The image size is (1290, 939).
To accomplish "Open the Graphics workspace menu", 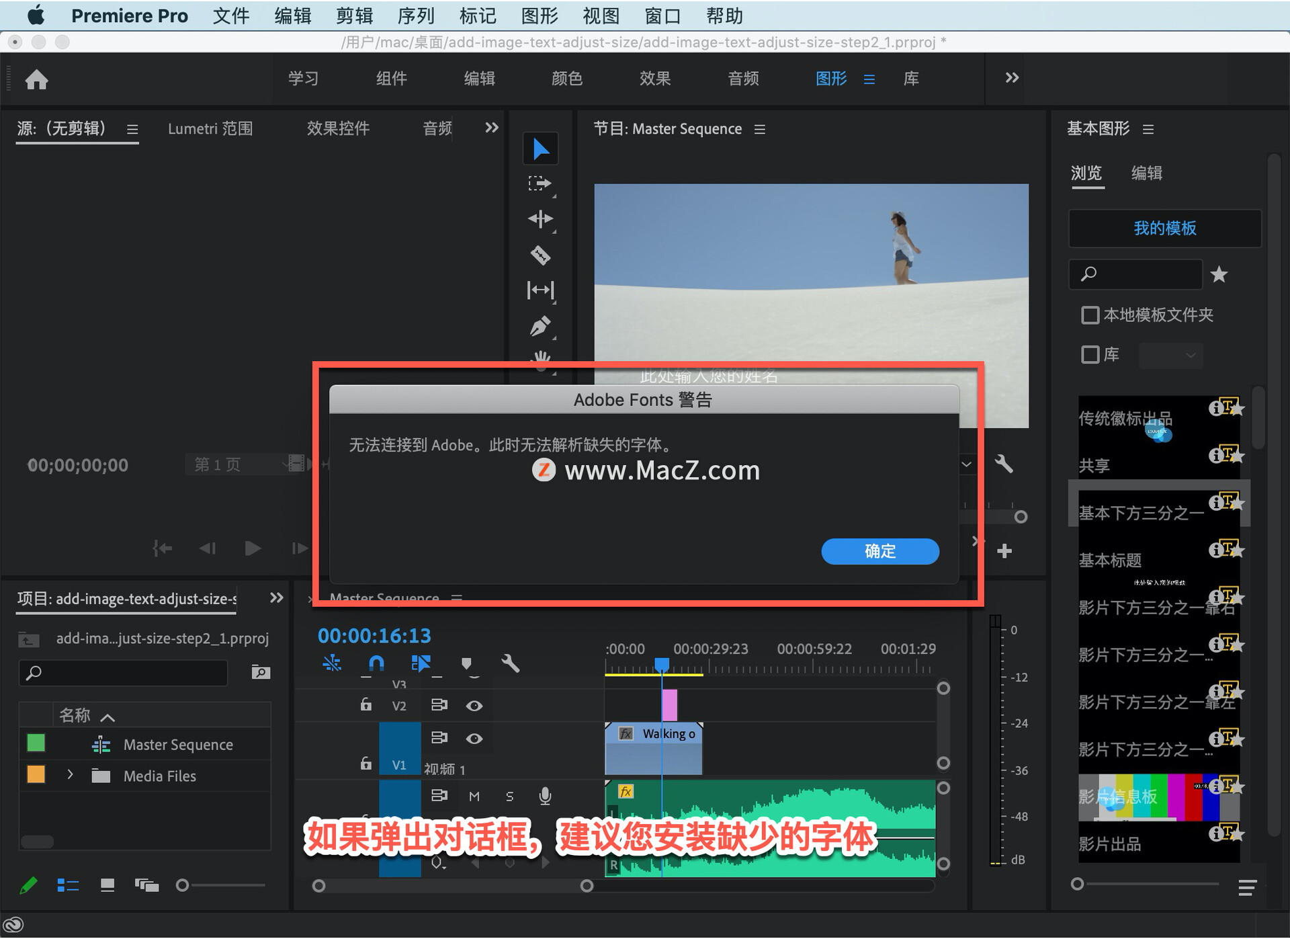I will (869, 79).
